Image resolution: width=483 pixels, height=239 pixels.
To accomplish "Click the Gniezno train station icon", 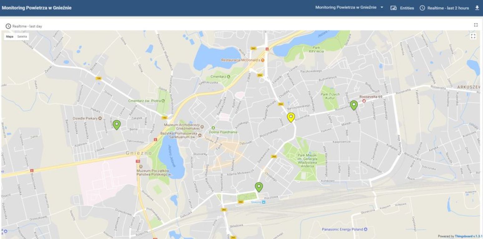I will click(264, 202).
